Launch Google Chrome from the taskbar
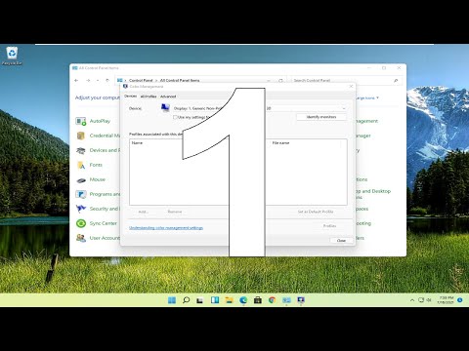 (x=272, y=300)
